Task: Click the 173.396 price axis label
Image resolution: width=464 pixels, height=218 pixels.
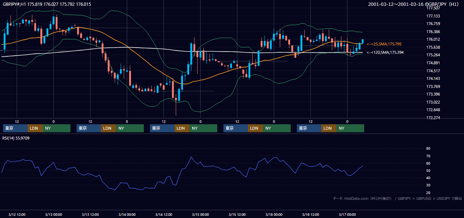Action: pyautogui.click(x=433, y=94)
